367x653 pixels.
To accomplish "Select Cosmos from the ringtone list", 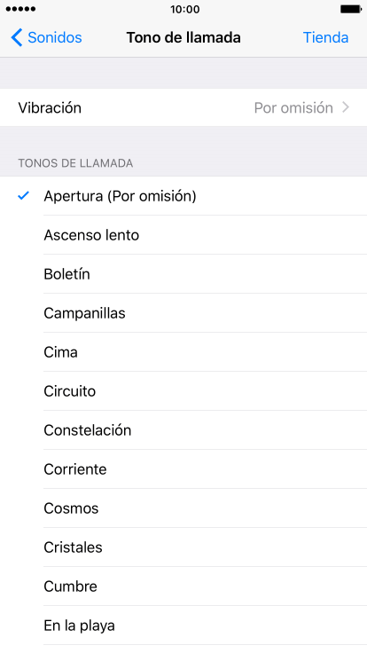I will (x=183, y=508).
